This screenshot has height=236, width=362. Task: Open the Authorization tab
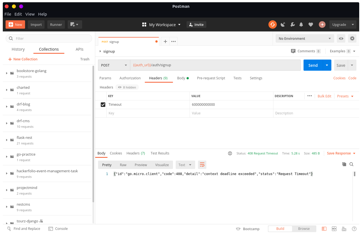click(130, 78)
